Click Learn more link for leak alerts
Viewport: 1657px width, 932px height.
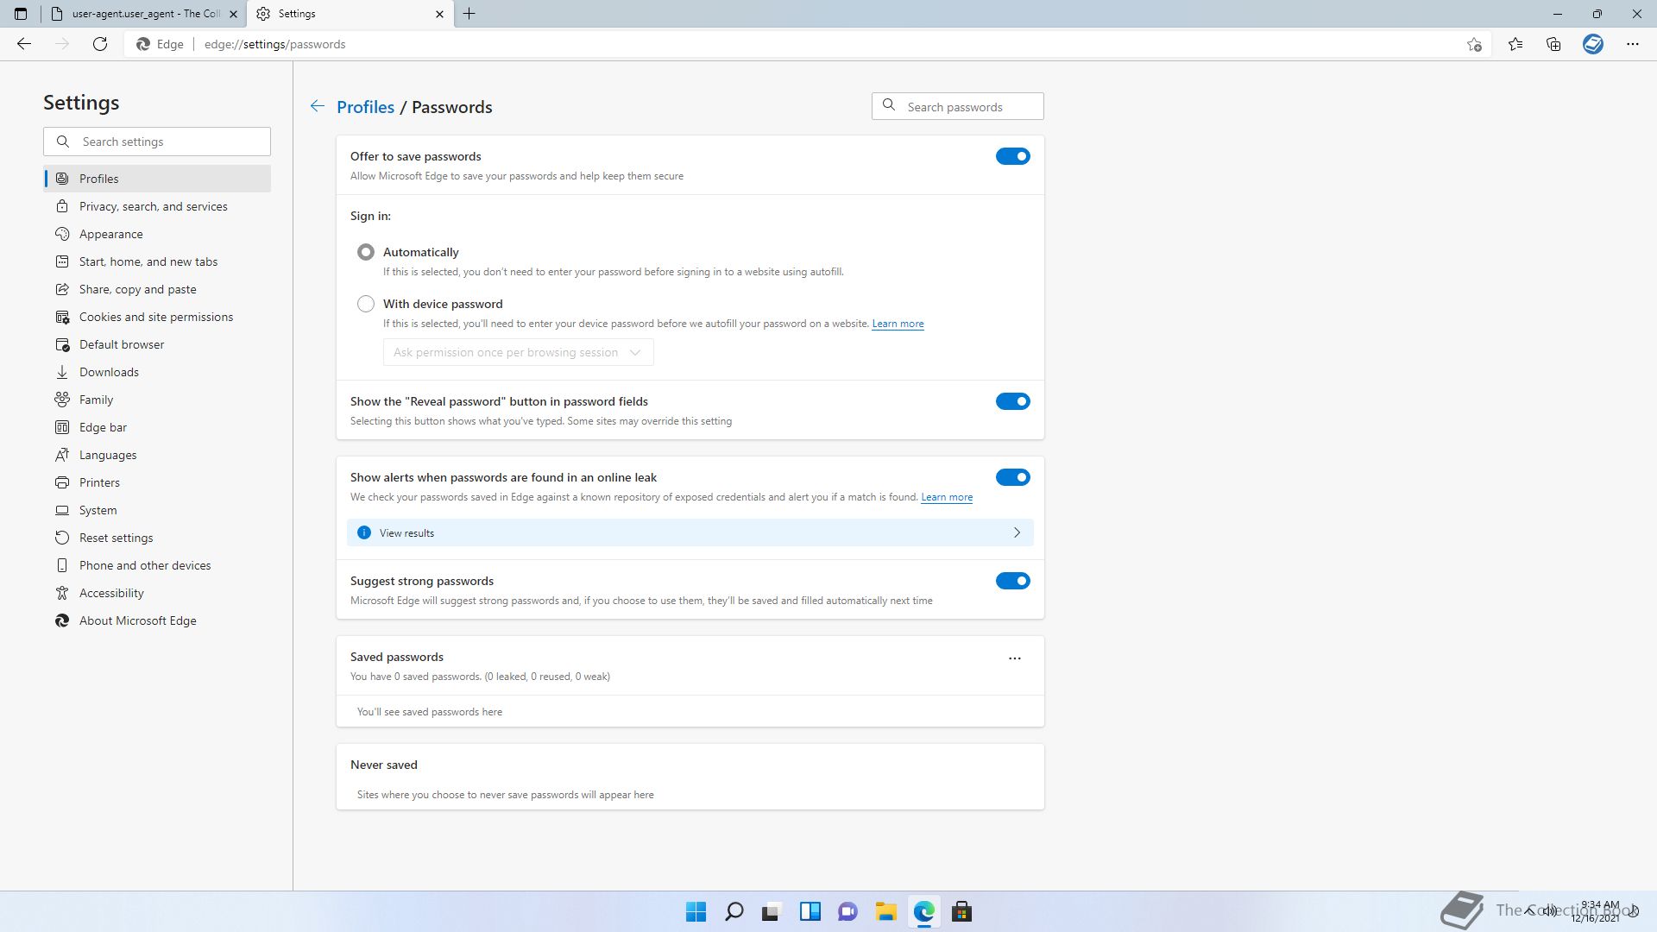(x=947, y=497)
